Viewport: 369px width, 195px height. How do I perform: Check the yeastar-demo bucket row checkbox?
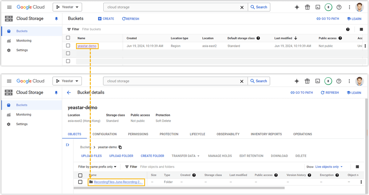click(x=68, y=46)
